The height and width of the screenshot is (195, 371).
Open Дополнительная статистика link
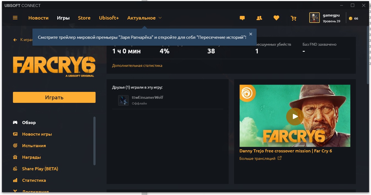(x=137, y=65)
